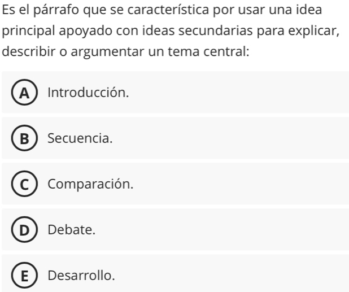The image size is (349, 292).
Task: Click blank right side of Desarrollo card
Action: pyautogui.click(x=254, y=276)
